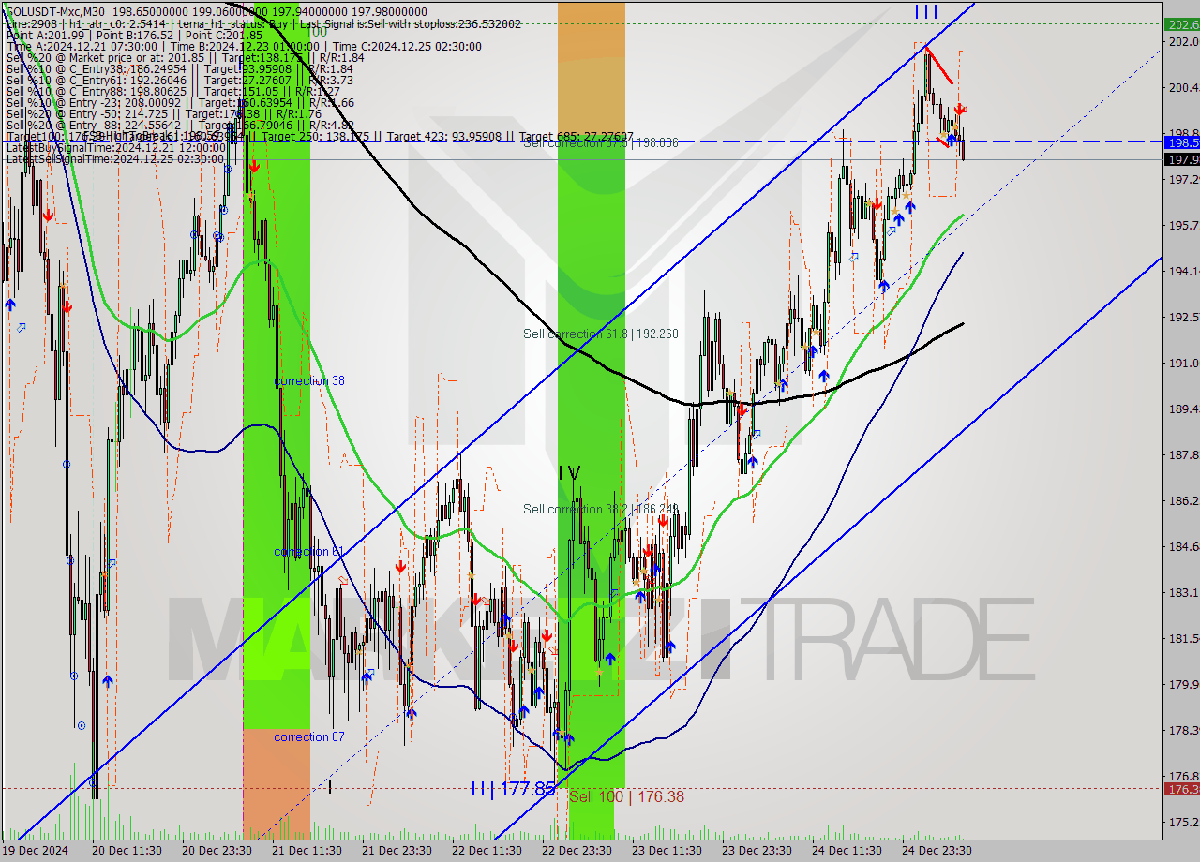The height and width of the screenshot is (862, 1200).
Task: Click the 'correction 87' label
Action: pyautogui.click(x=309, y=737)
